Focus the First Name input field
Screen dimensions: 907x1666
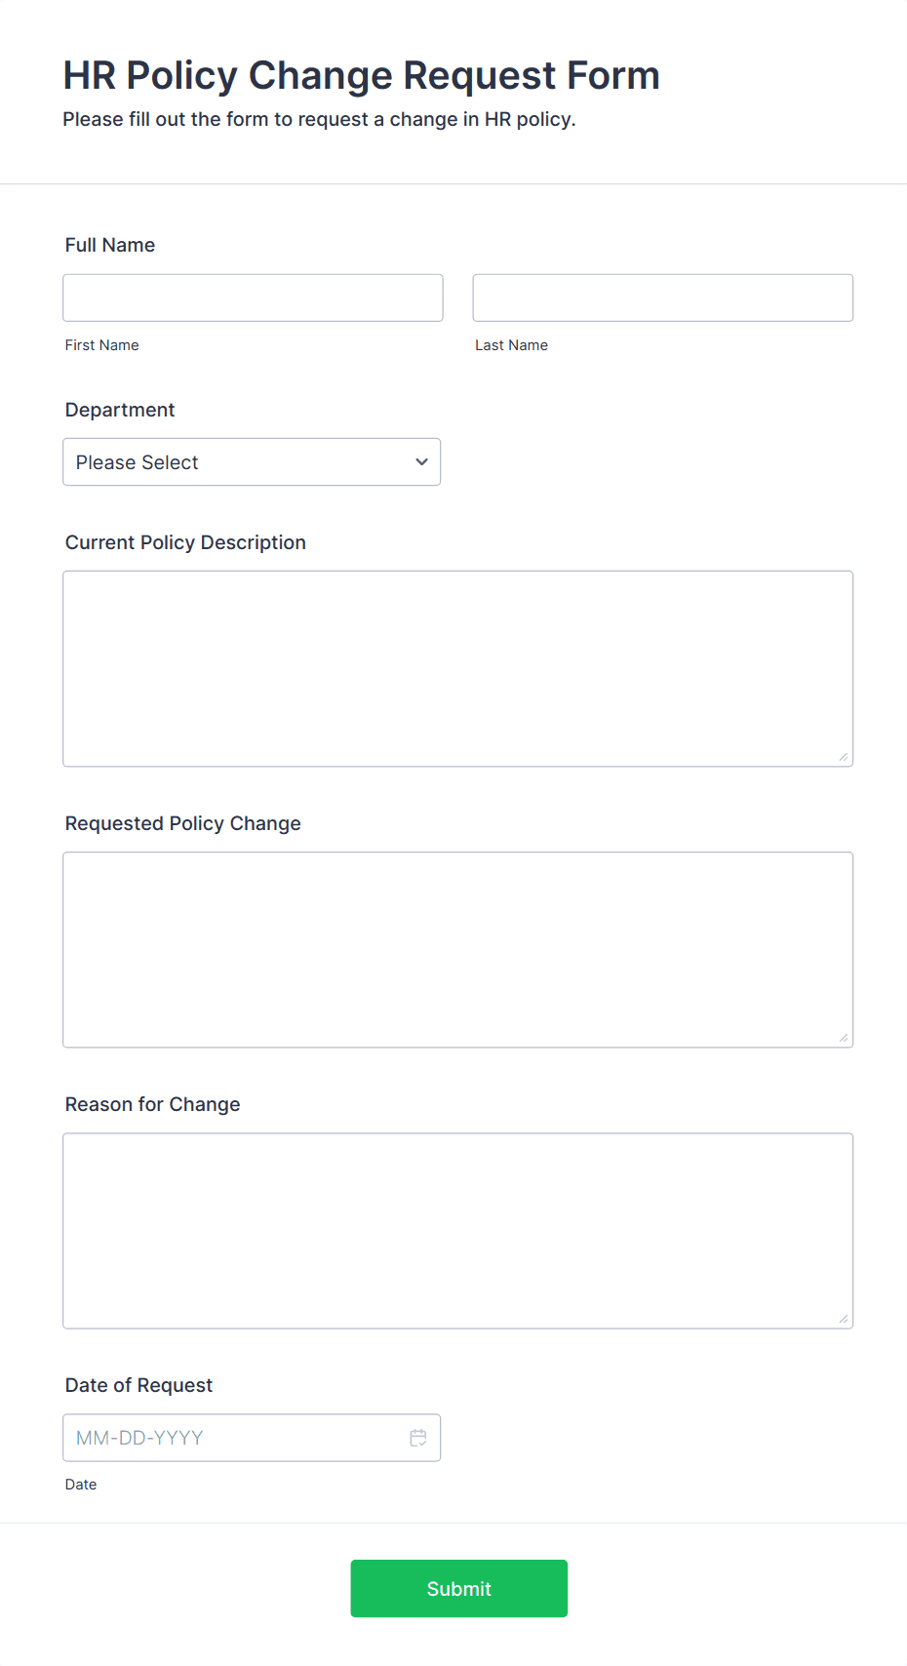(x=252, y=297)
